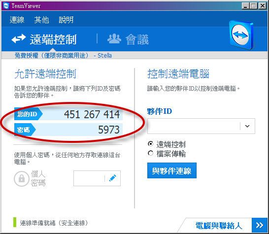The height and width of the screenshot is (234, 269).
Task: Open the 其他 menu
Action: pos(41,20)
